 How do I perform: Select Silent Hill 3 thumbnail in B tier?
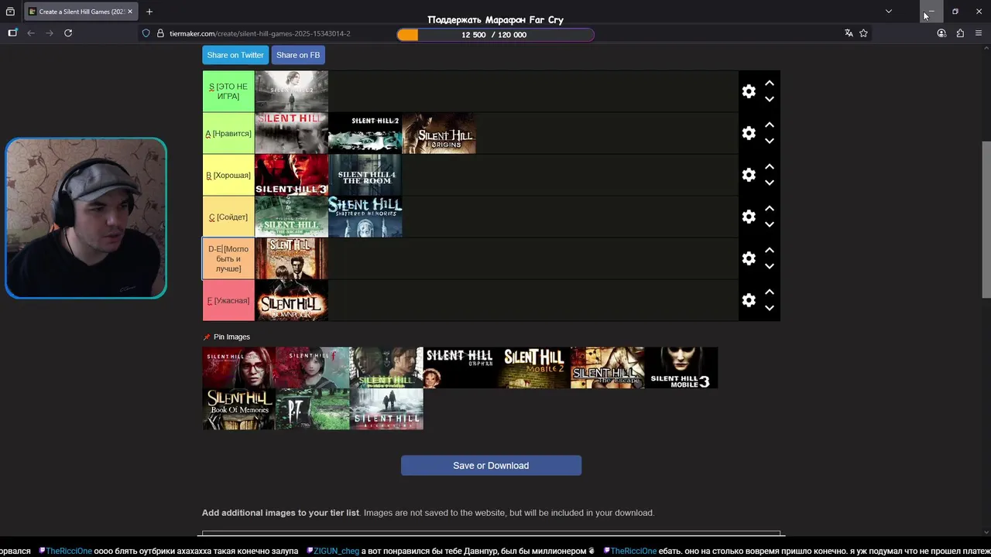pos(291,175)
